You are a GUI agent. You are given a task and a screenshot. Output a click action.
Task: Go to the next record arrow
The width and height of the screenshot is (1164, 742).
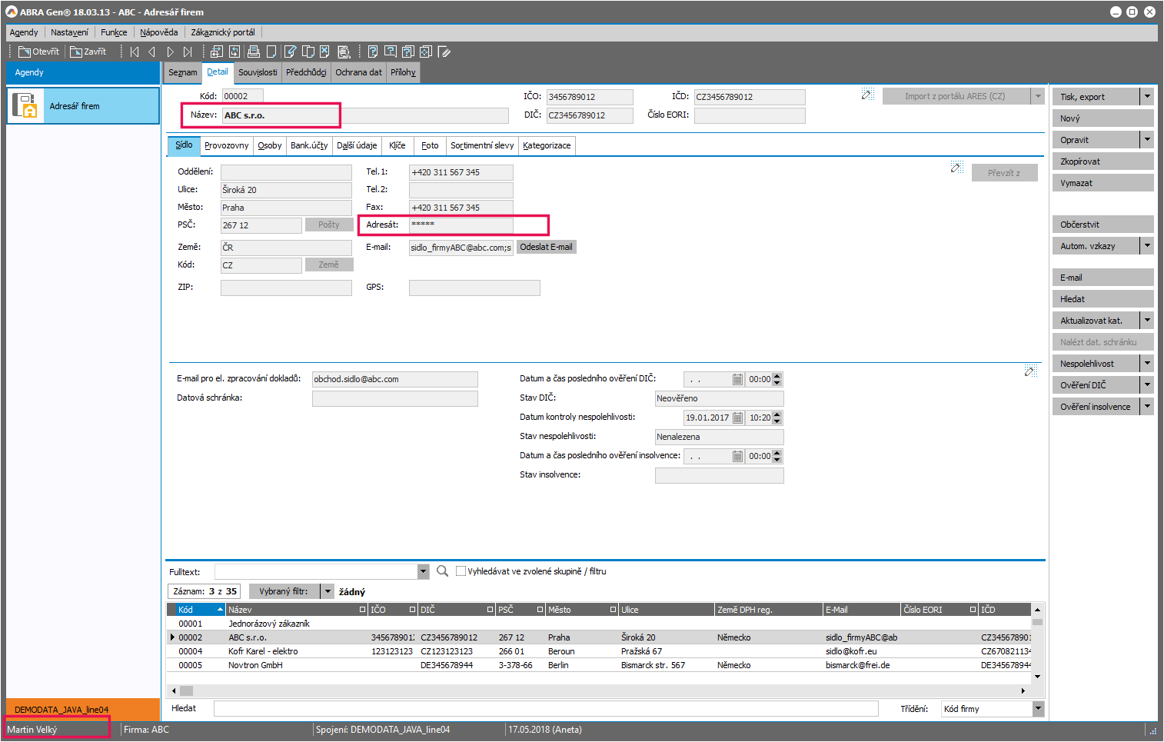pos(170,52)
